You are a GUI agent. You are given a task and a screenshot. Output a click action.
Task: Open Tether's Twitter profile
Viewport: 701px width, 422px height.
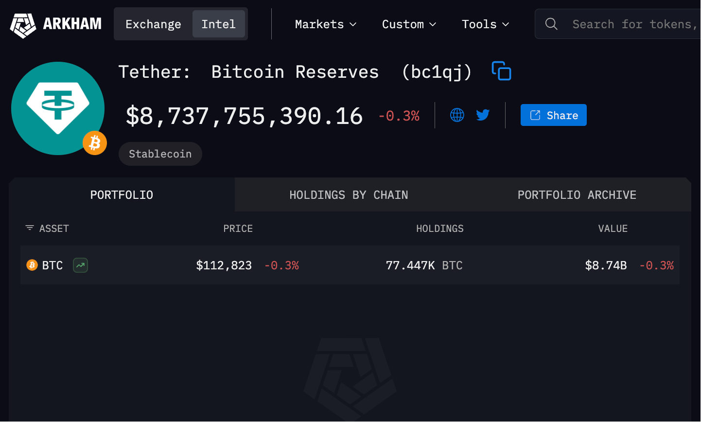(483, 115)
